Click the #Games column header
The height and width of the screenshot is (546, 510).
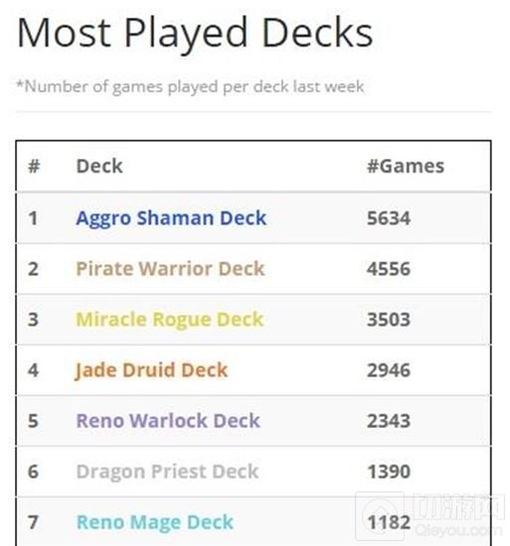point(406,166)
